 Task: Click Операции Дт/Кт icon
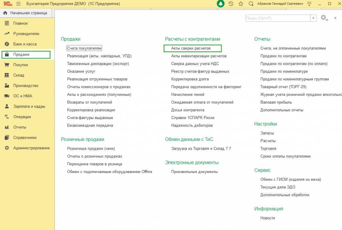[x=7, y=117]
